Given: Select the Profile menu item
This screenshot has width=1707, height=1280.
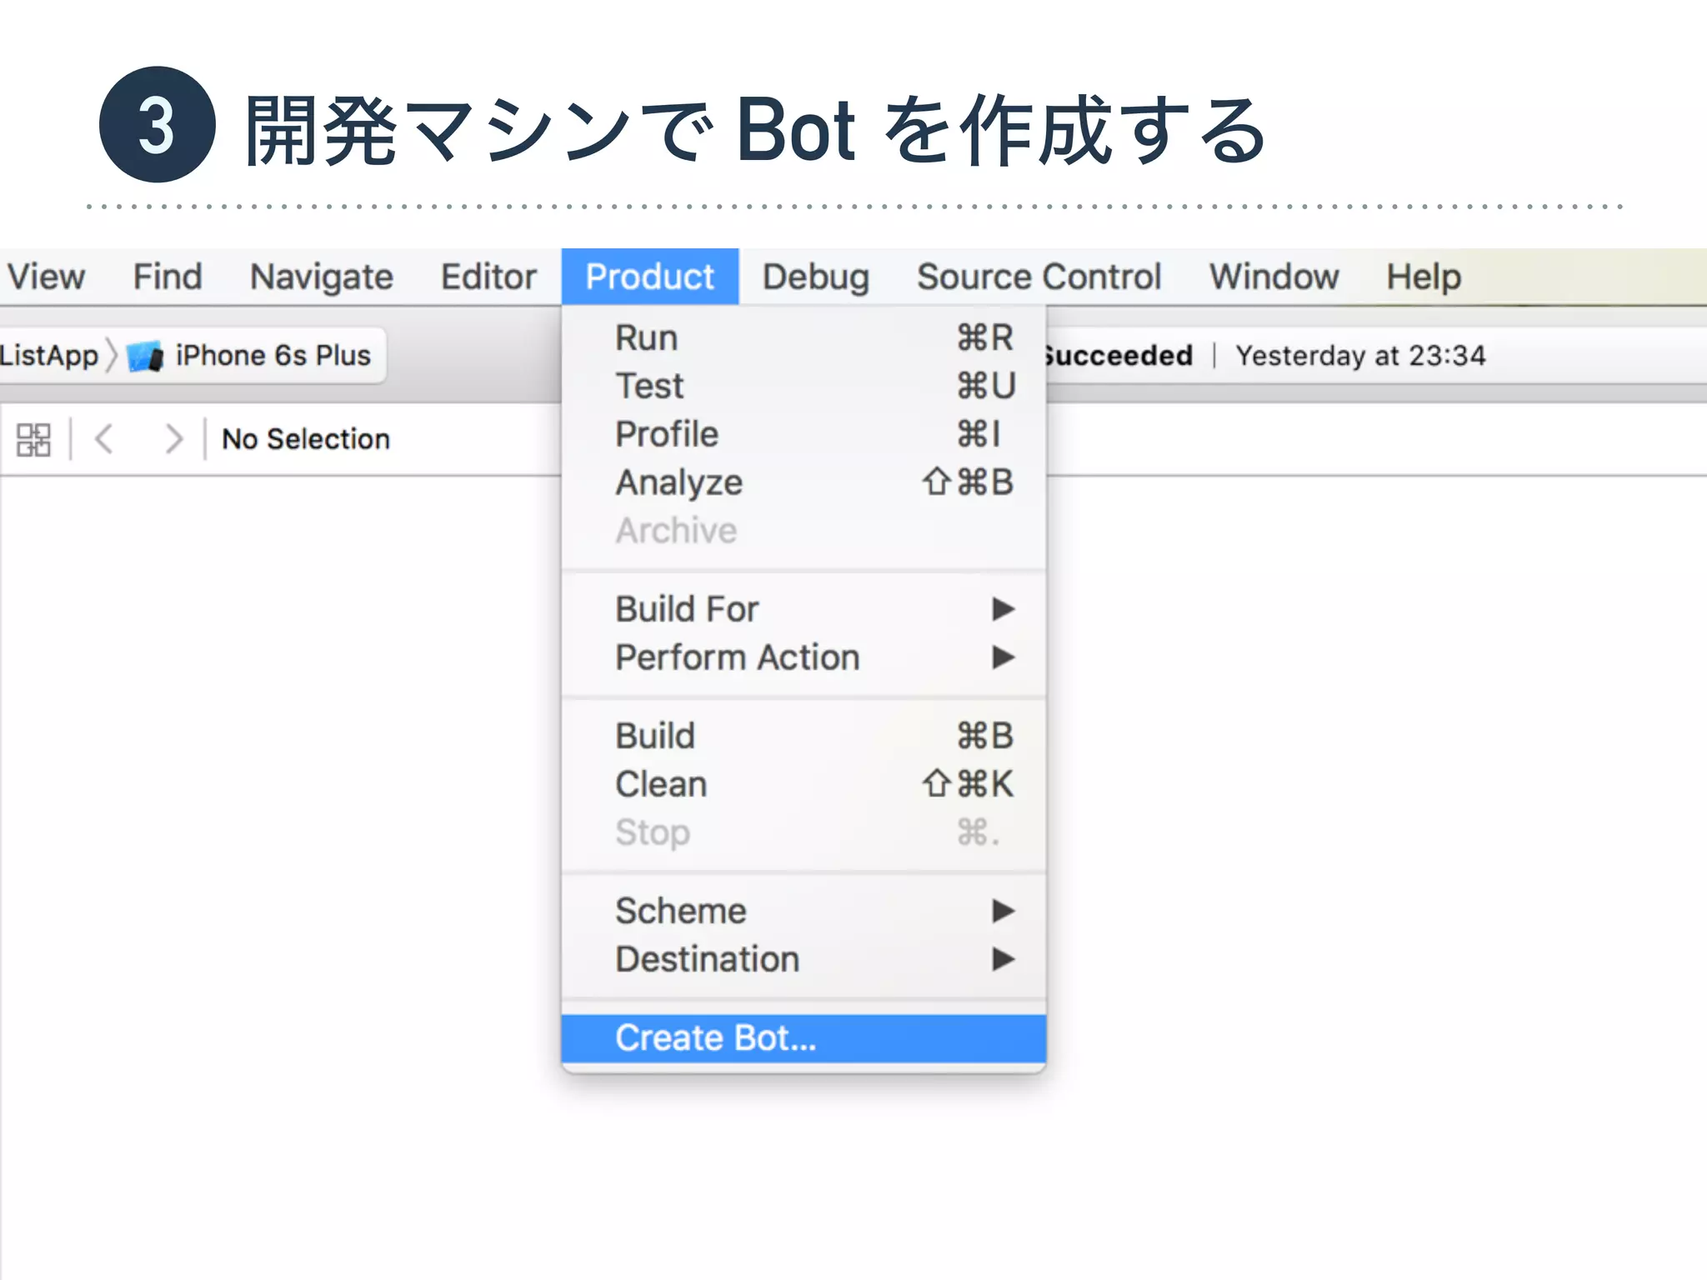Looking at the screenshot, I should [x=804, y=435].
